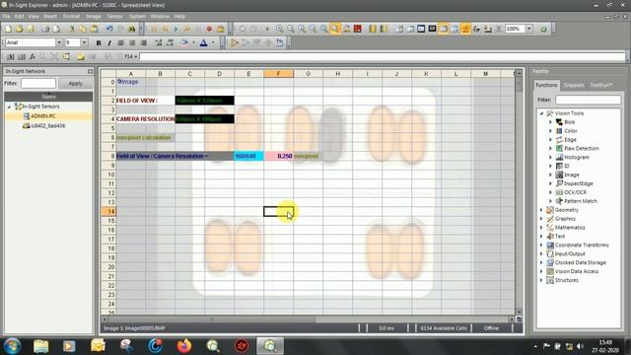
Task: Open the System menu
Action: [137, 17]
